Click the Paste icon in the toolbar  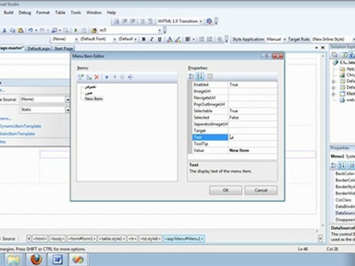tap(21, 30)
